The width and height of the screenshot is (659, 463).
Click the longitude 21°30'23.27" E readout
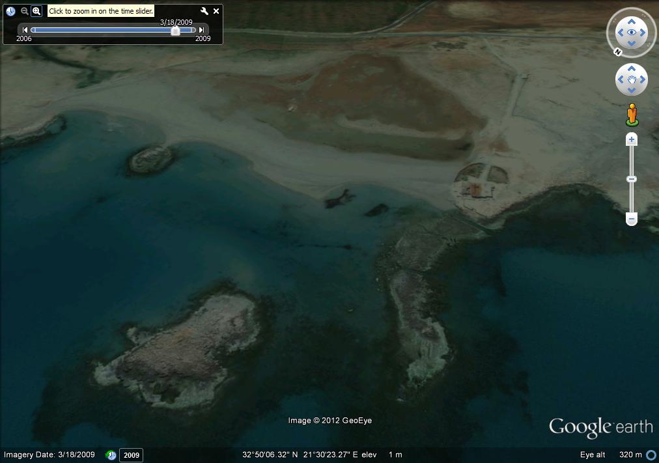click(330, 455)
